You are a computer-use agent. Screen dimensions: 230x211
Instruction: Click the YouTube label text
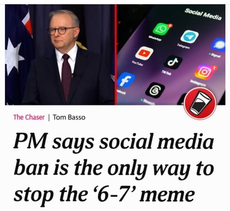coord(137,63)
